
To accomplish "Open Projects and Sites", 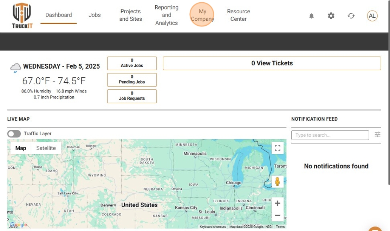I will 131,15.
